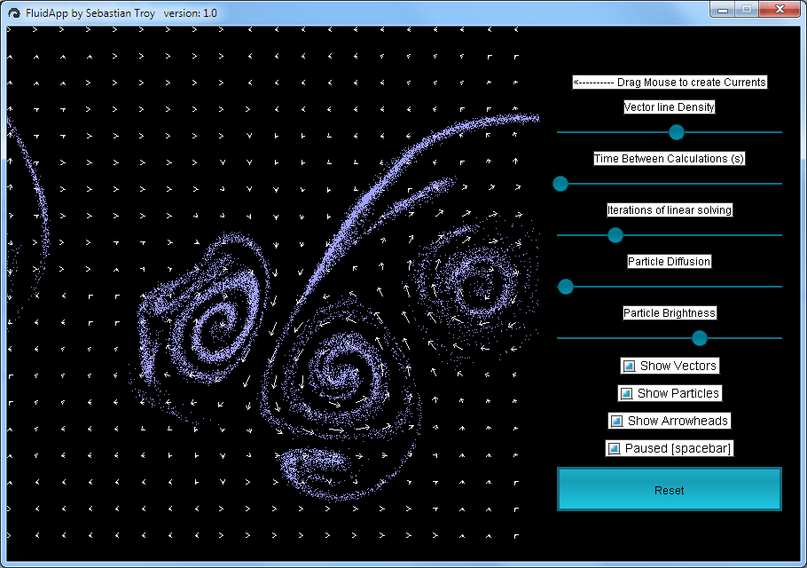807x568 pixels.
Task: Minimize the FluidApp window
Action: click(722, 10)
